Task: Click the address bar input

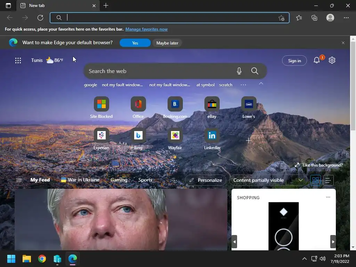Action: 169,18
